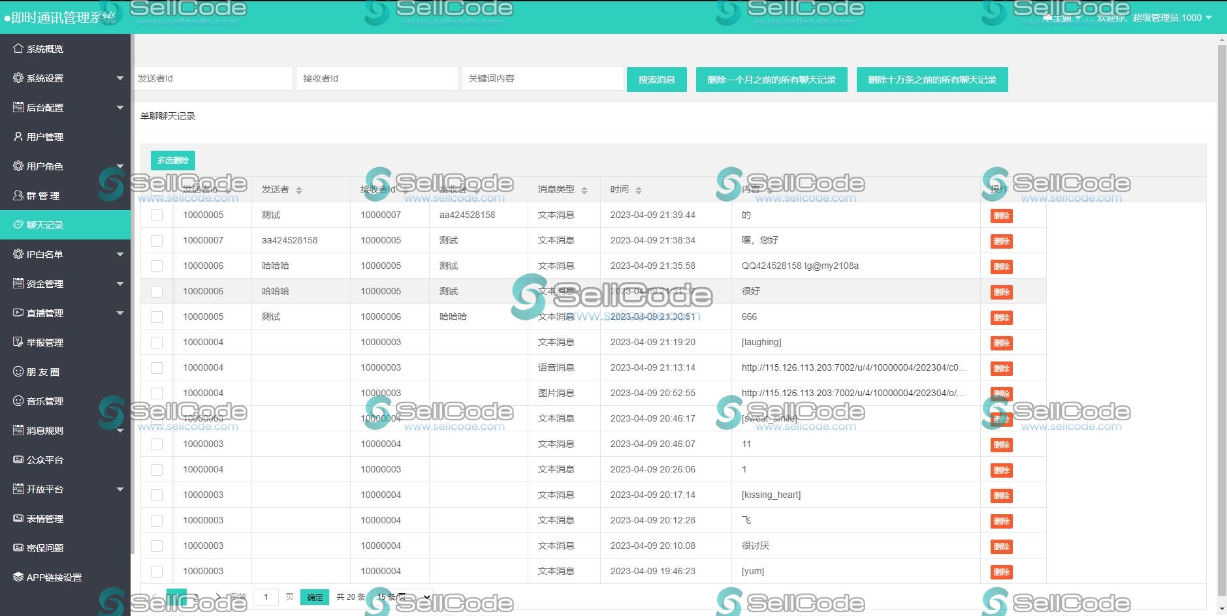The height and width of the screenshot is (616, 1227).
Task: Expand the 开放平台 sidebar menu
Action: (65, 489)
